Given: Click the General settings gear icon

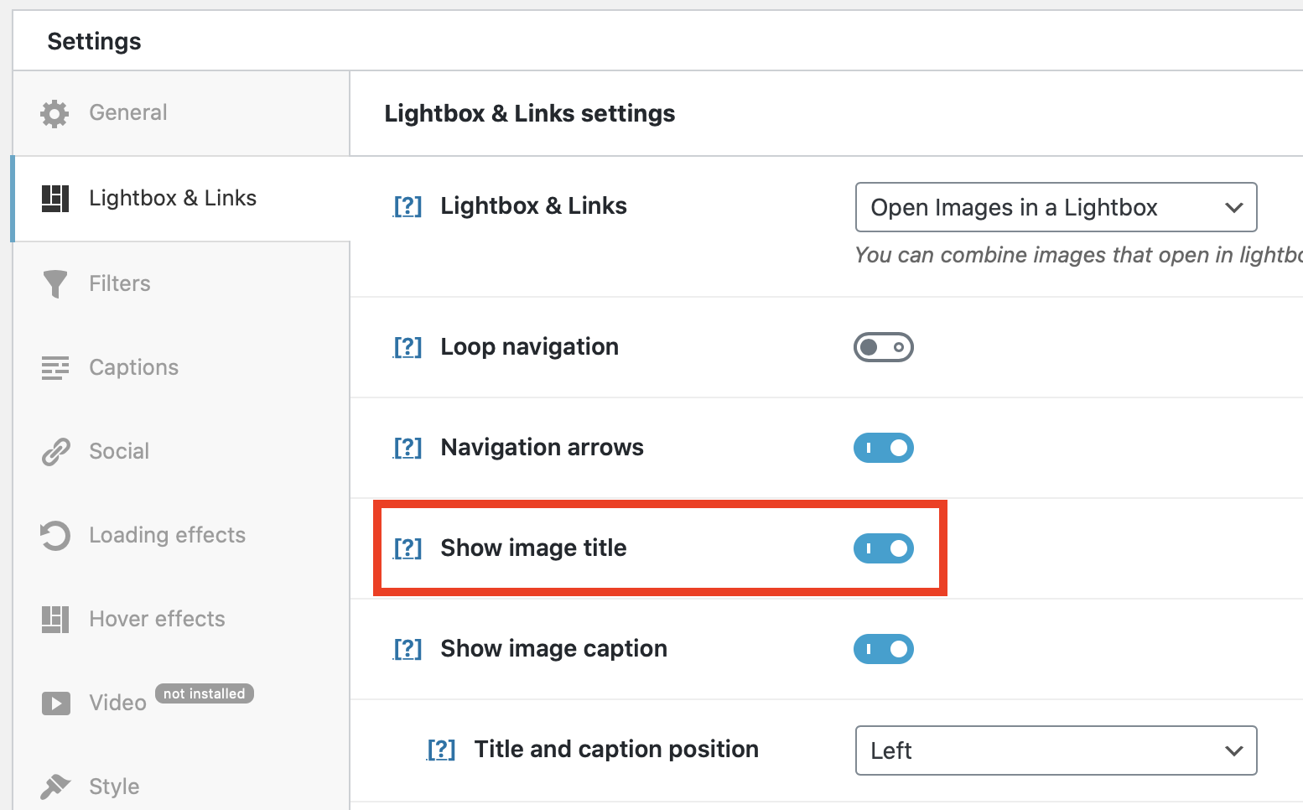Looking at the screenshot, I should (55, 112).
